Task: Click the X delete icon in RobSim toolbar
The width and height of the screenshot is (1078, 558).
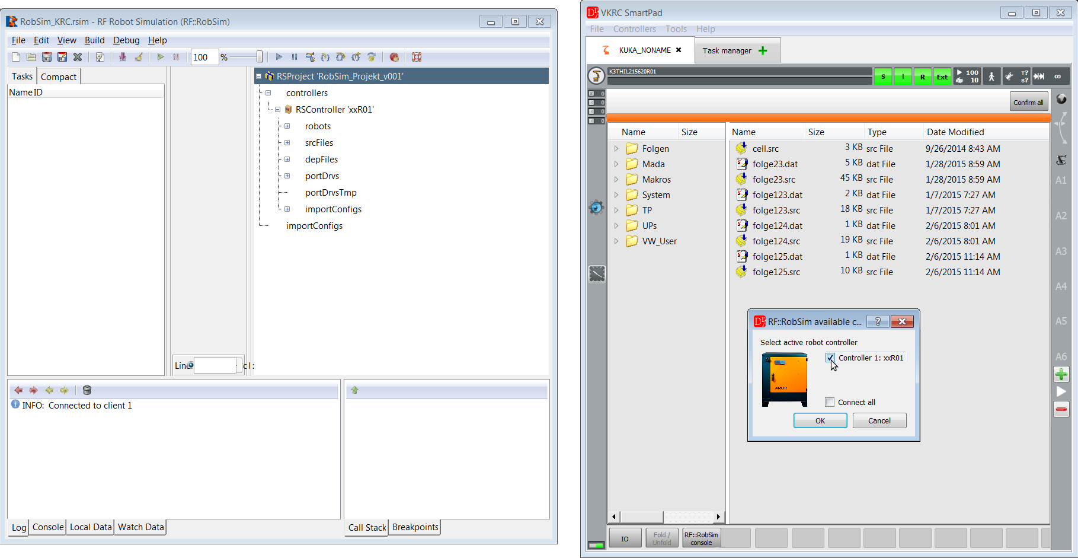Action: coord(78,57)
